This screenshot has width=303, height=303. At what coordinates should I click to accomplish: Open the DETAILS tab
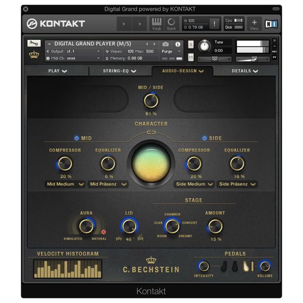(x=244, y=71)
